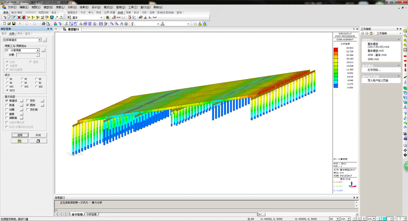
Task: Click the Undo arrow icon in toolbar
Action: coord(27,24)
